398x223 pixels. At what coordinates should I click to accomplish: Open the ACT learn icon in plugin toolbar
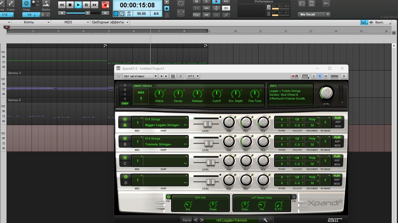click(295, 76)
